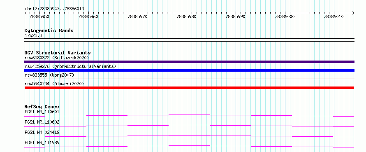Image resolution: width=366 pixels, height=152 pixels.
Task: Click the thick red nsv5940734 variant bar
Action: pos(189,88)
